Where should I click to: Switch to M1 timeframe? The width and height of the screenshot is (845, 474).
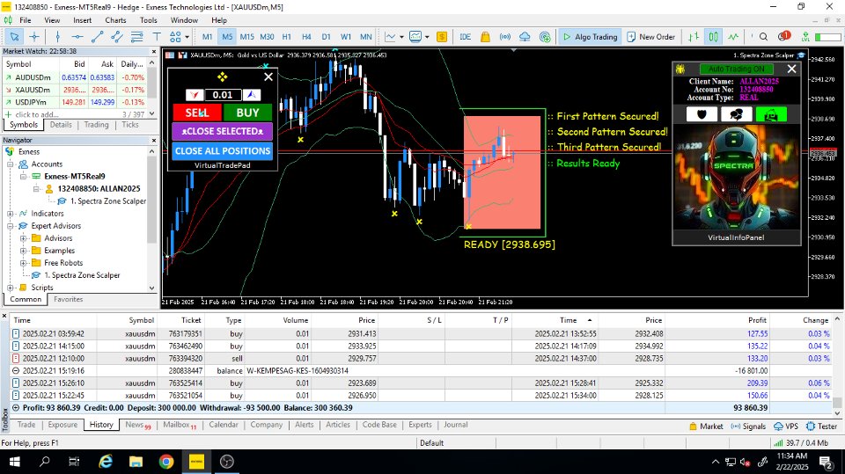coord(207,37)
